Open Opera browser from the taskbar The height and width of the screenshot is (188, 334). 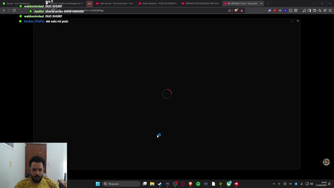point(183,184)
